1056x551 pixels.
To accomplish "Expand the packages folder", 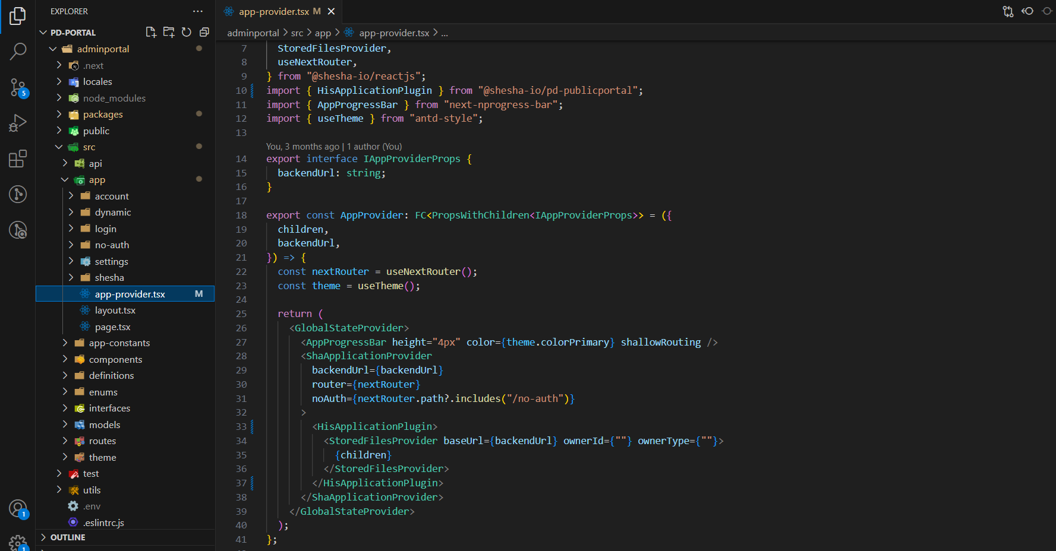I will pyautogui.click(x=59, y=114).
